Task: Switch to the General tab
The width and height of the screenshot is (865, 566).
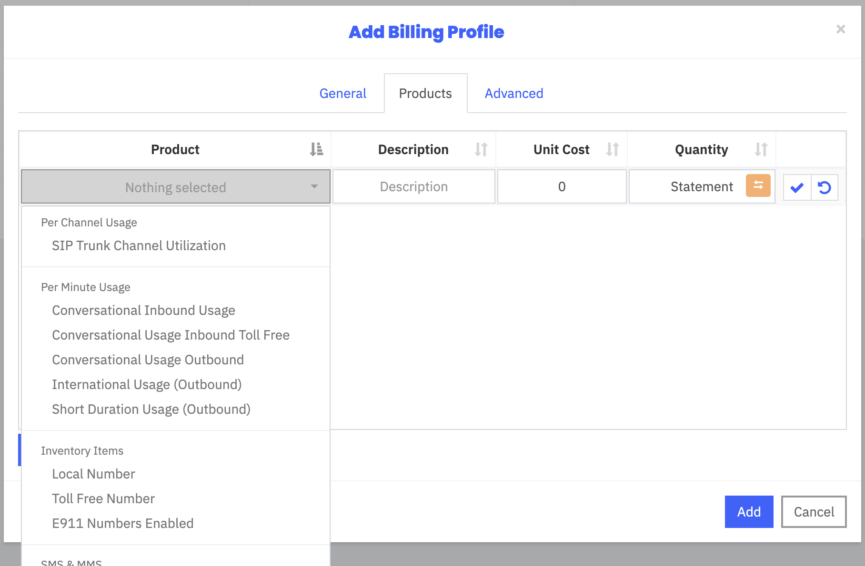Action: click(x=343, y=93)
